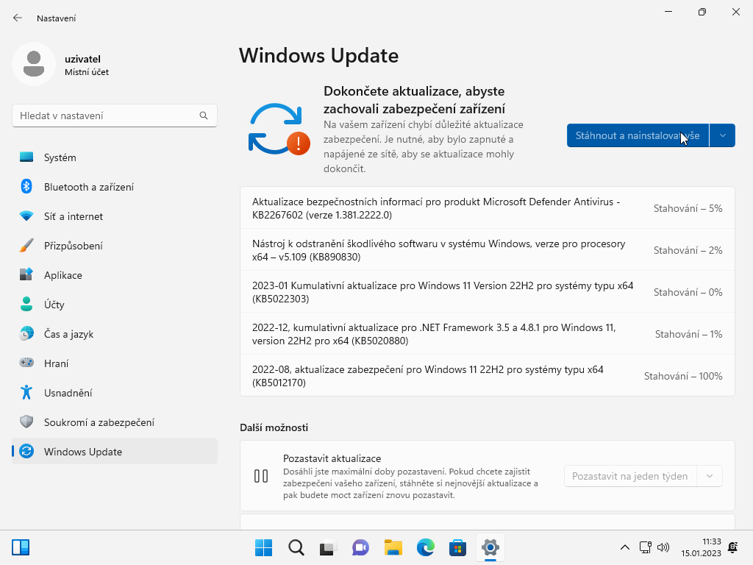753x565 pixels.
Task: Click the Windows Start button
Action: coord(263,547)
